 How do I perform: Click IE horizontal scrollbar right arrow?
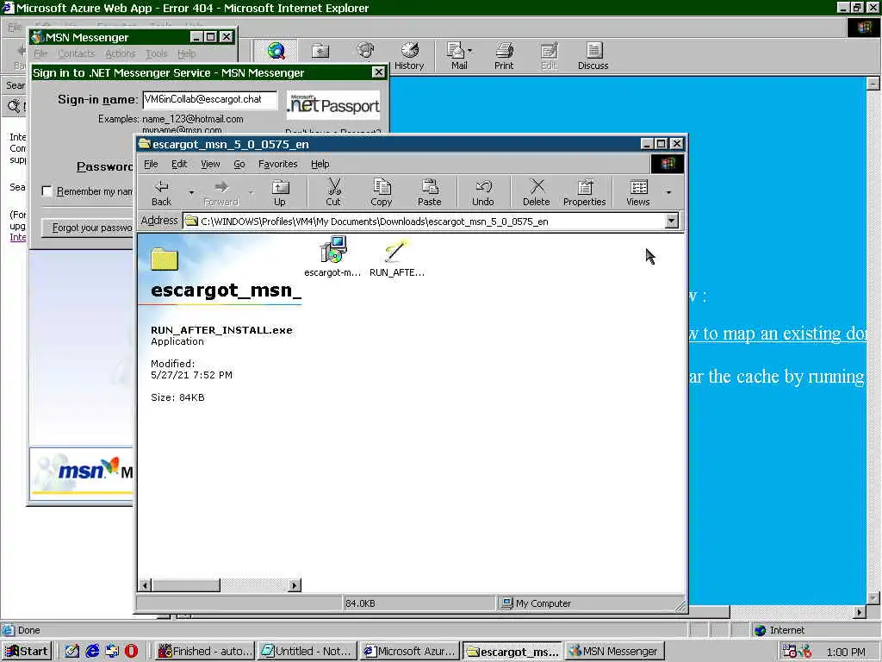(x=860, y=612)
